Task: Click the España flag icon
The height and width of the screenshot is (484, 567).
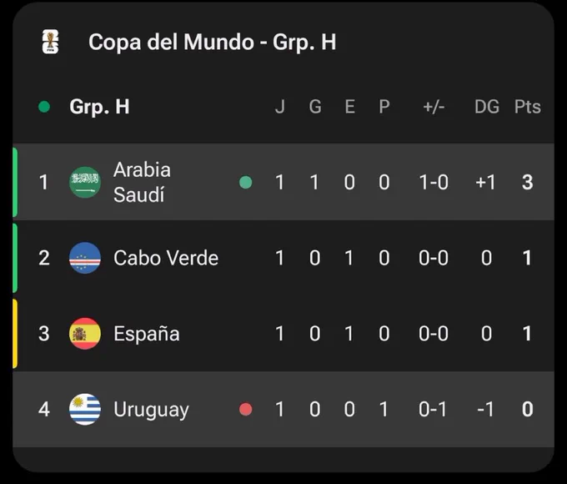Action: click(x=85, y=334)
